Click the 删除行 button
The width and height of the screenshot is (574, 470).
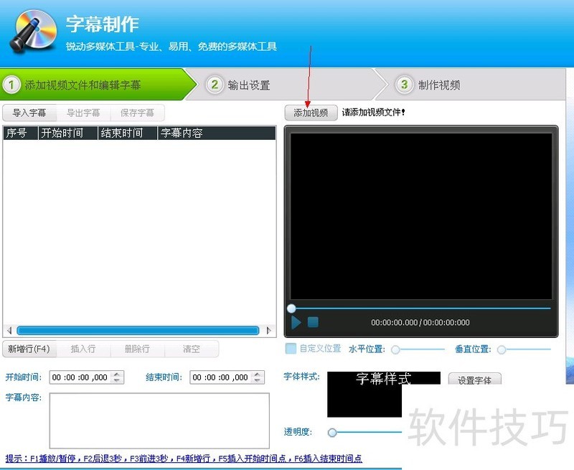tap(137, 349)
